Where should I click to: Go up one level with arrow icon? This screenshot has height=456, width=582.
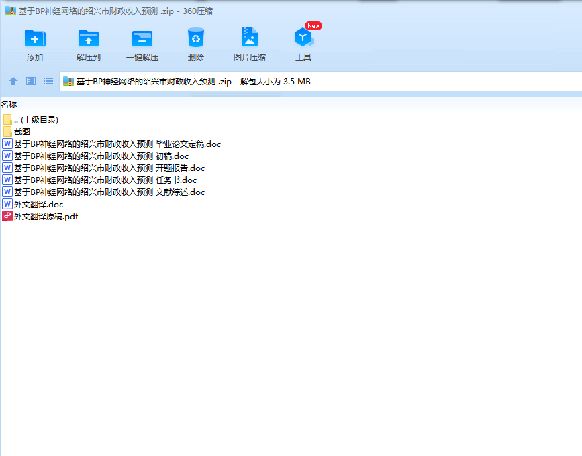point(13,81)
